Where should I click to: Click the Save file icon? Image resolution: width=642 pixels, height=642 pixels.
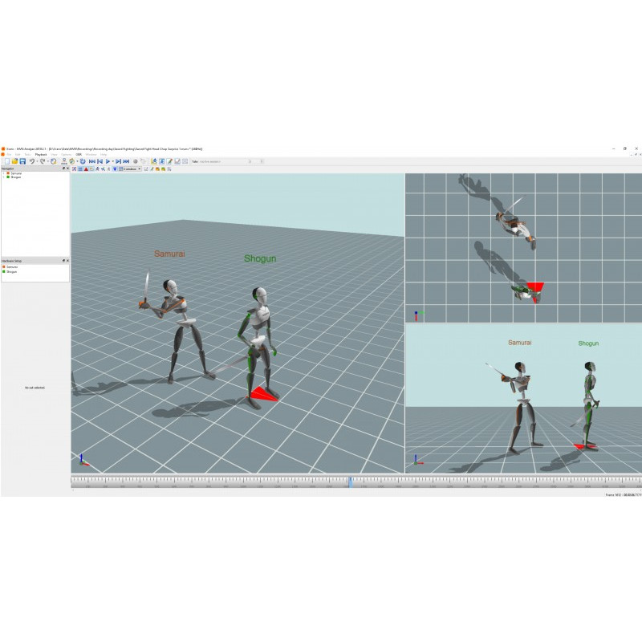tap(22, 161)
